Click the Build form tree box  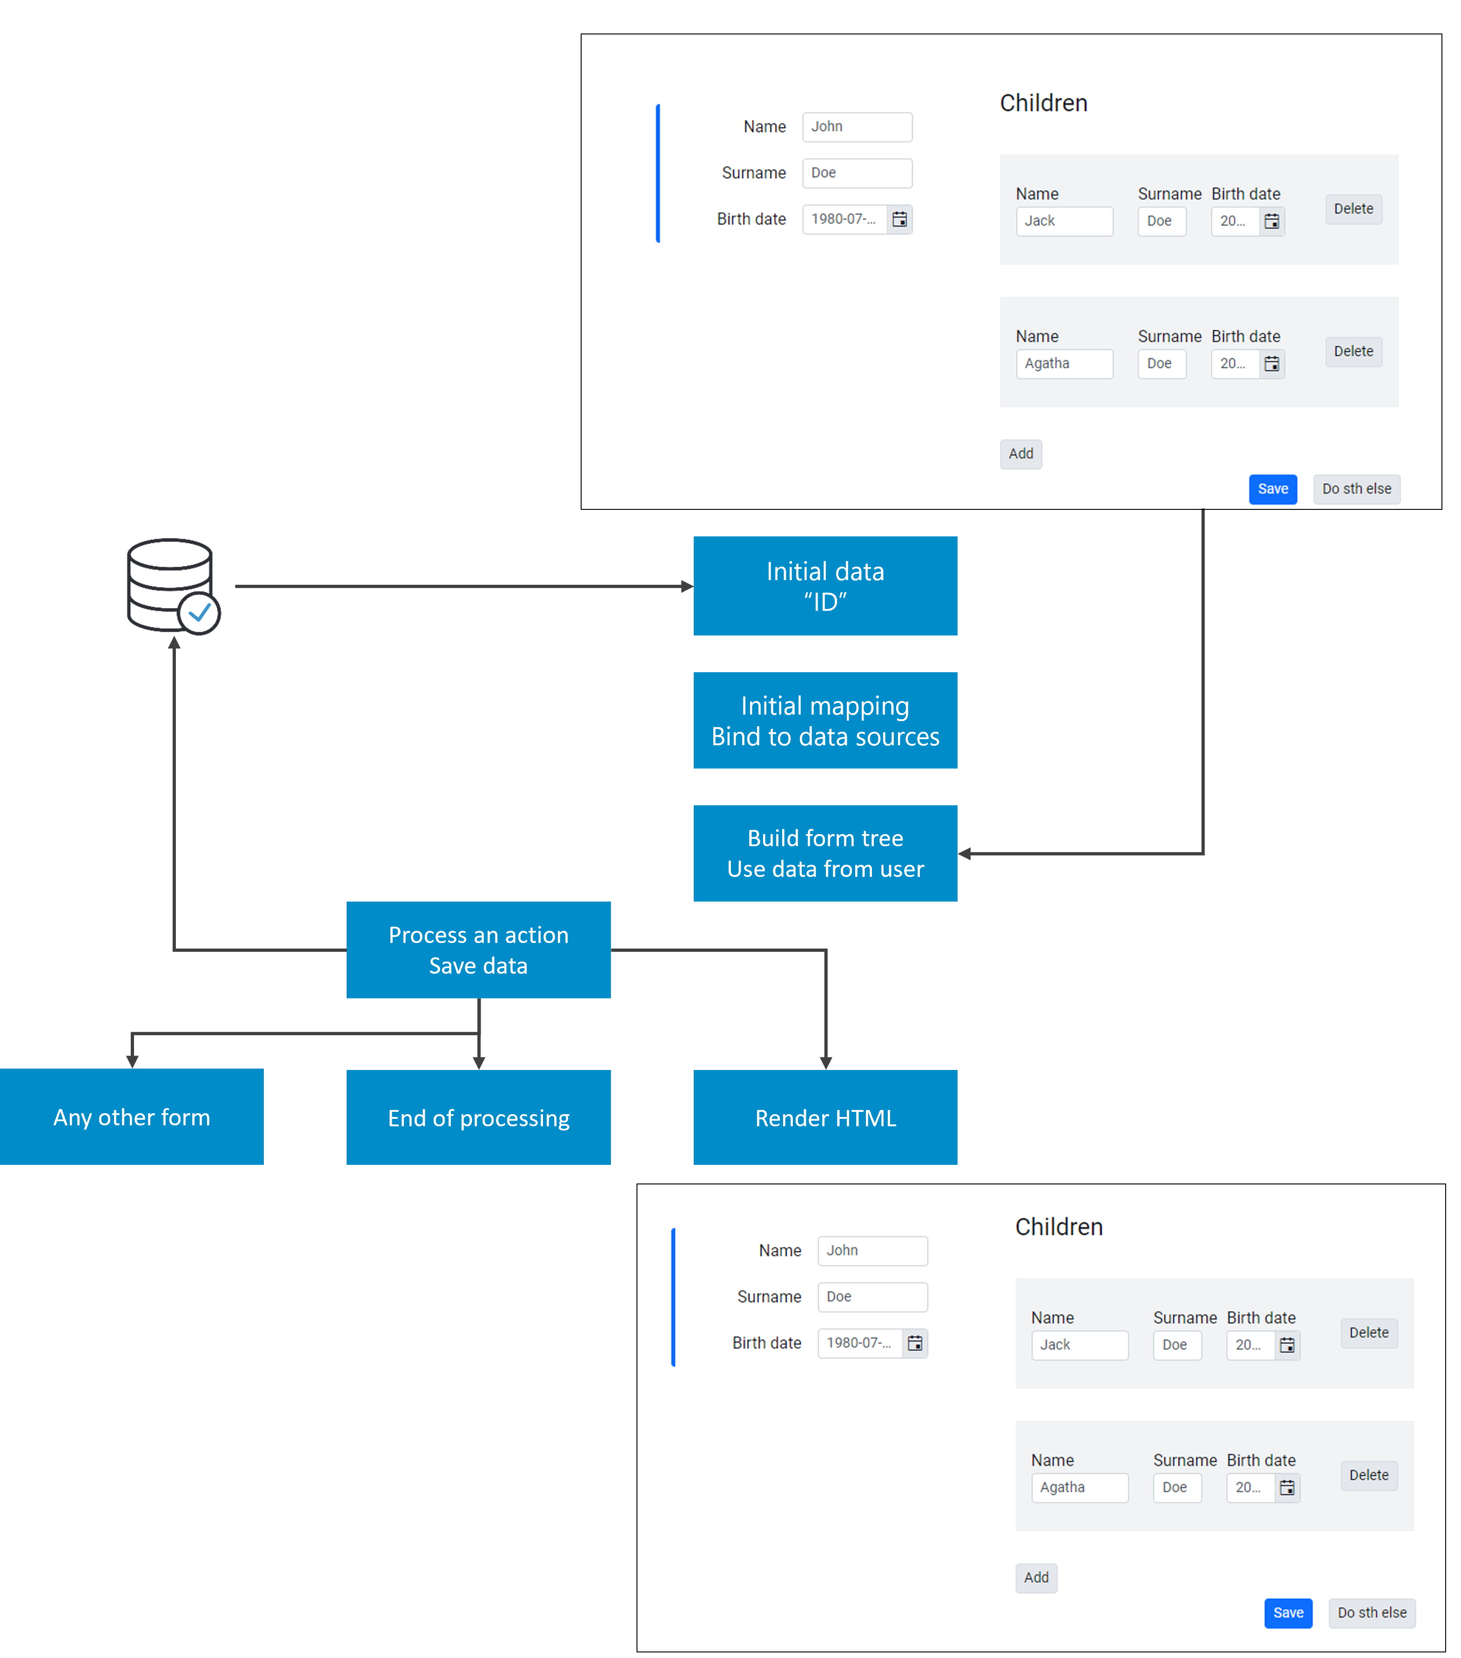[825, 853]
